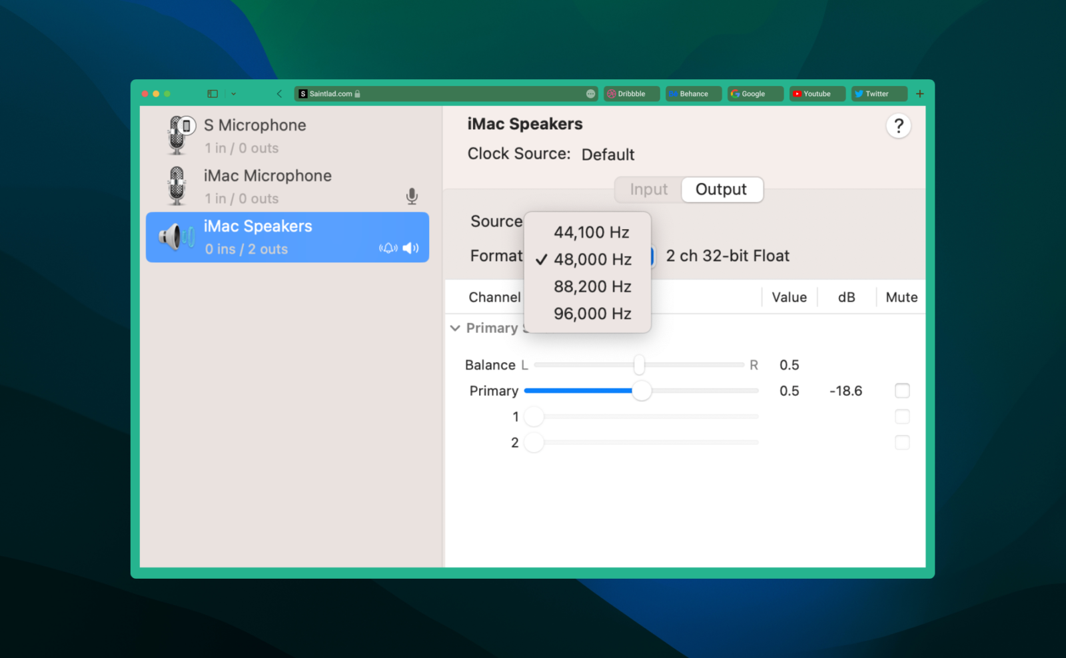This screenshot has width=1066, height=658.
Task: Select the S Microphone device
Action: pyautogui.click(x=255, y=133)
